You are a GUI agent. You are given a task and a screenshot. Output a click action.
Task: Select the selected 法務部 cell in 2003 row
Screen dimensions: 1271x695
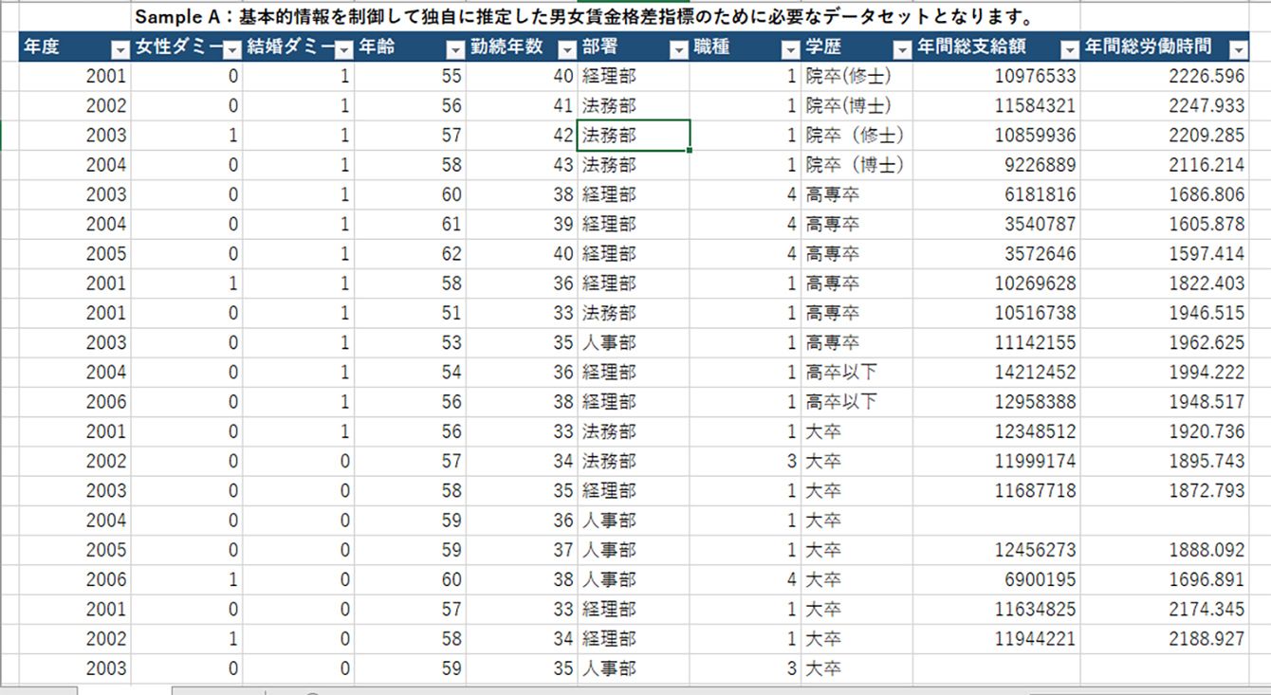point(633,136)
